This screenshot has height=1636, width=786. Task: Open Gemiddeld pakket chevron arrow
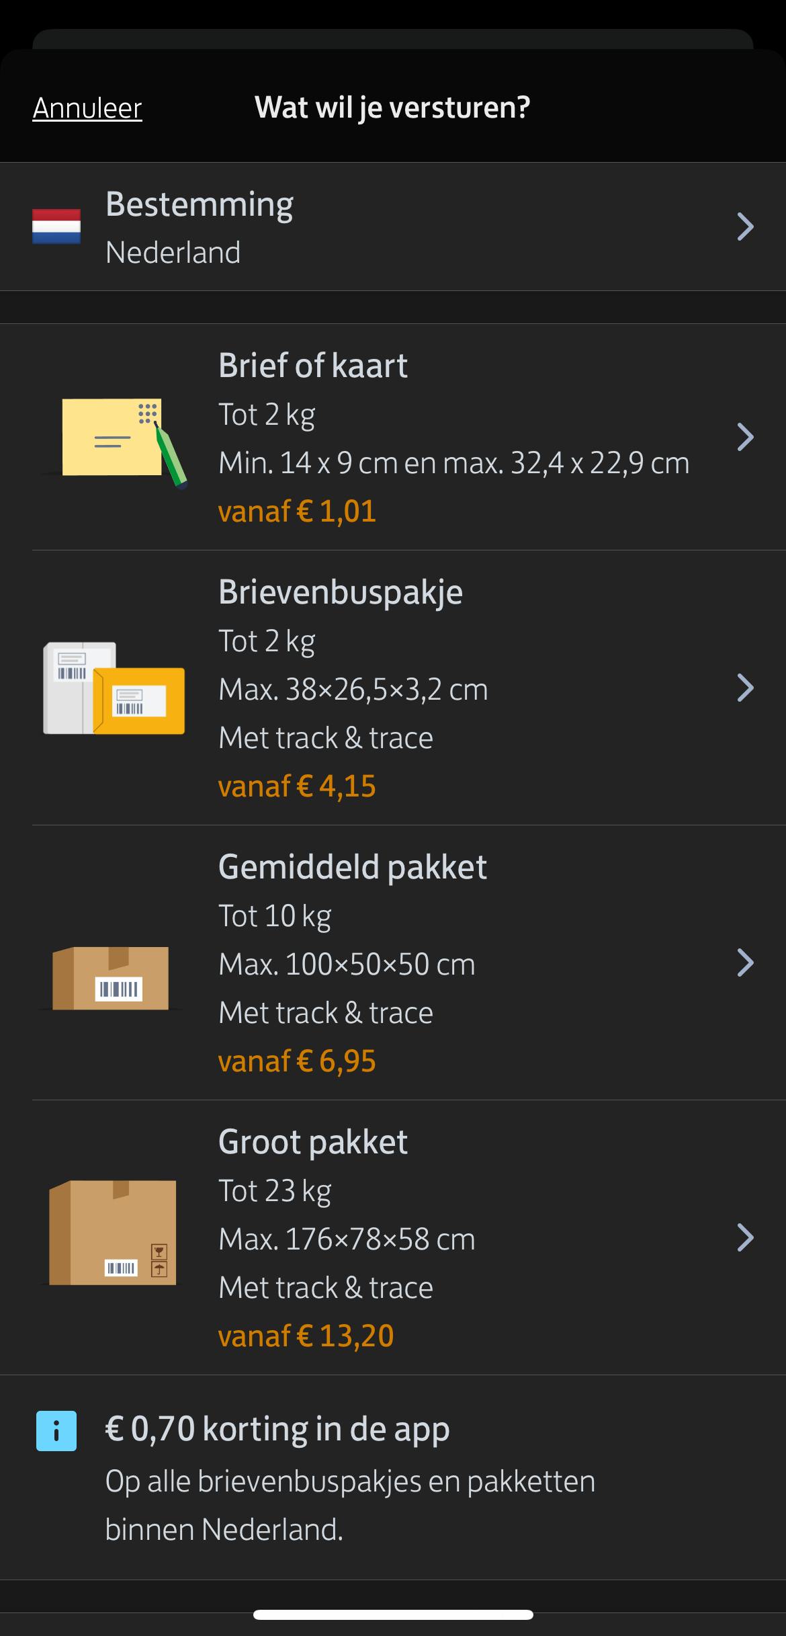click(745, 963)
